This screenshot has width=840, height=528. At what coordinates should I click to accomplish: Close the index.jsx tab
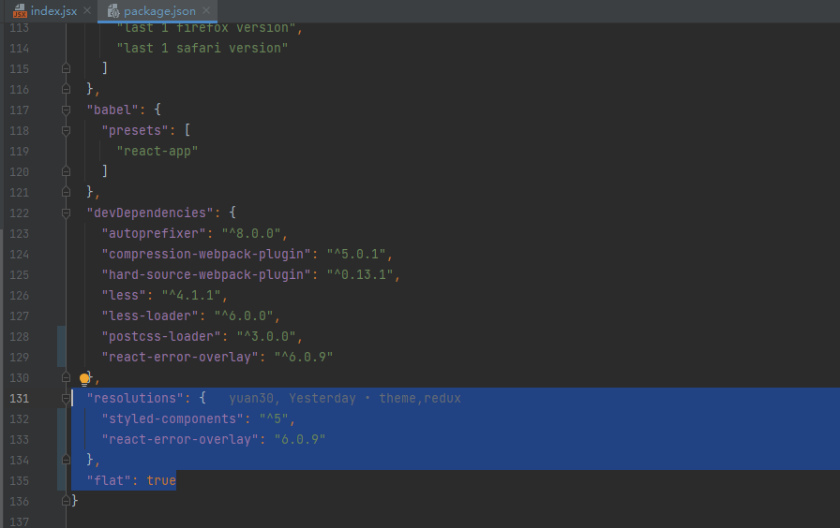point(87,10)
